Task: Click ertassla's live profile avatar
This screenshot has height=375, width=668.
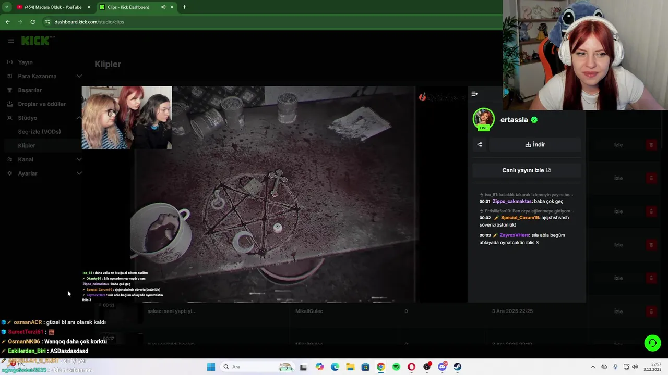Action: pos(484,119)
